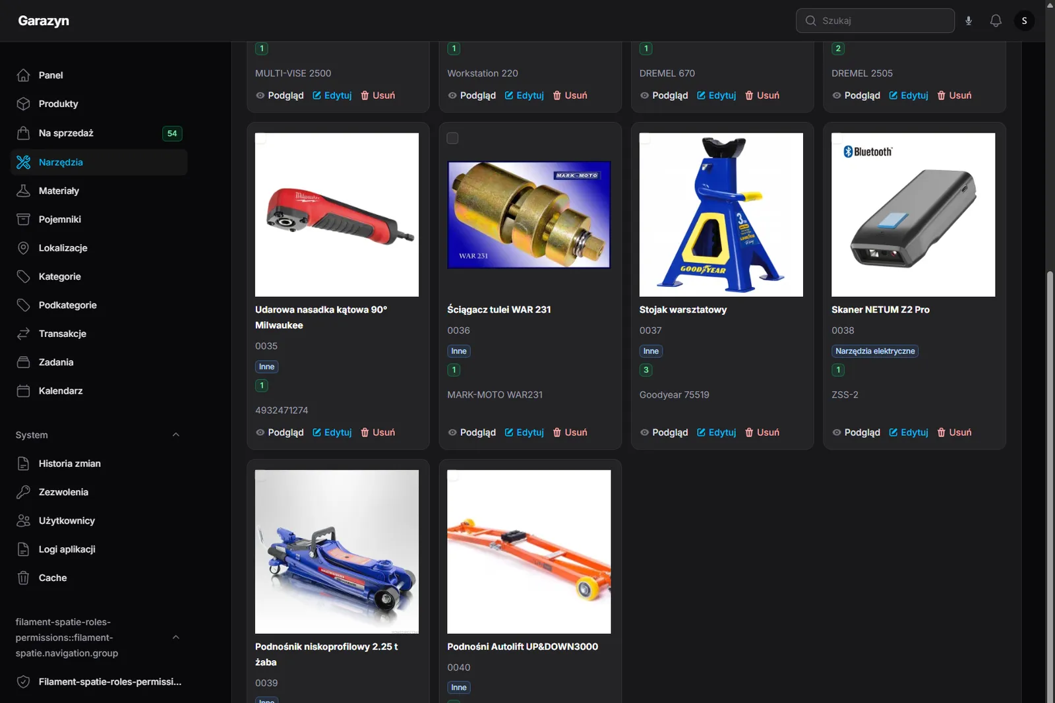The height and width of the screenshot is (703, 1055).
Task: Click the Goodyear 75519 text
Action: (x=674, y=394)
